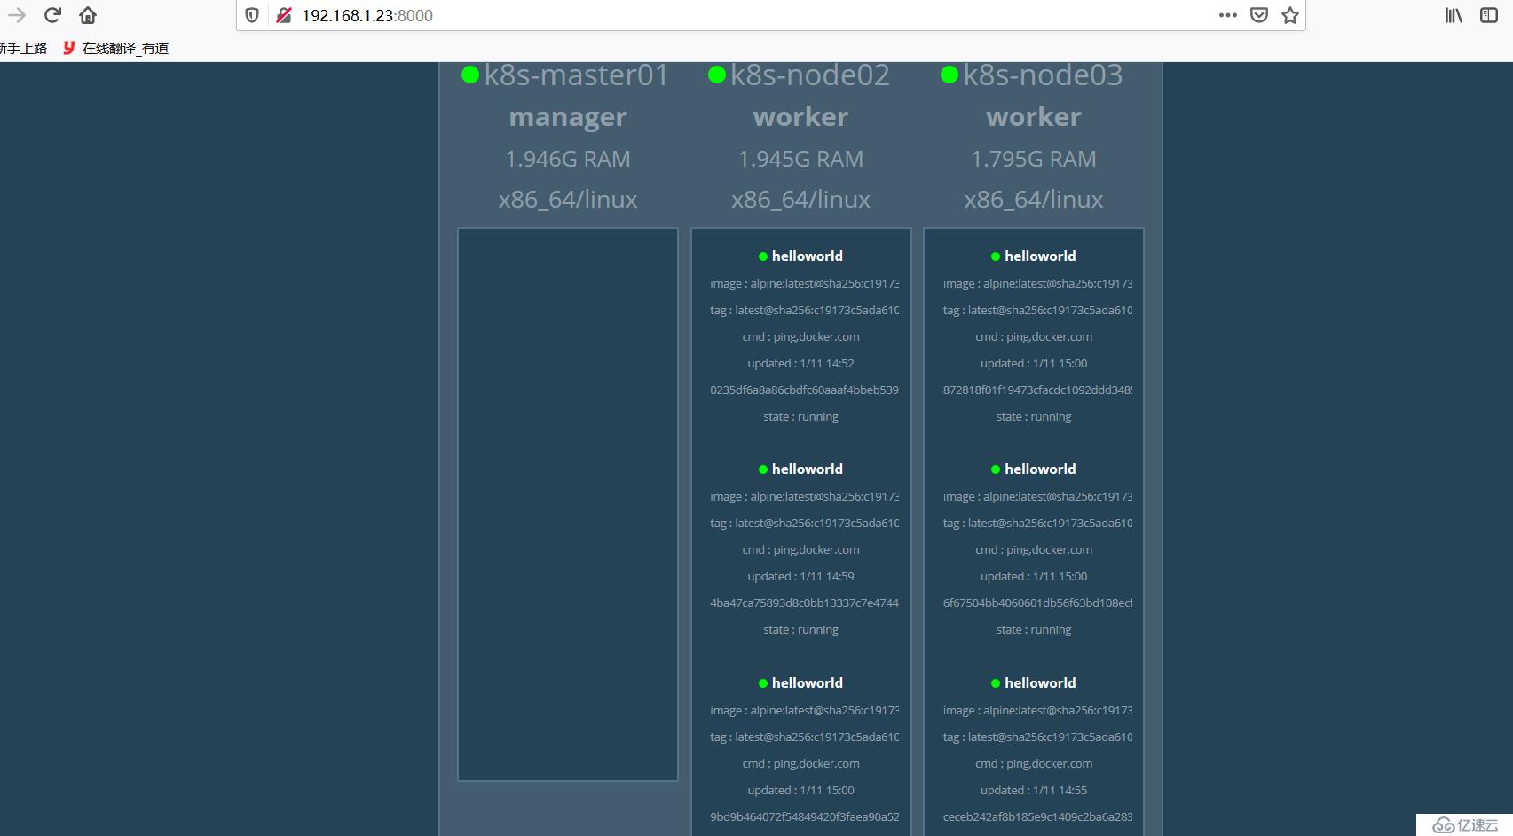The width and height of the screenshot is (1513, 836).
Task: Toggle the sidebar icon in the toolbar
Action: coord(1489,15)
